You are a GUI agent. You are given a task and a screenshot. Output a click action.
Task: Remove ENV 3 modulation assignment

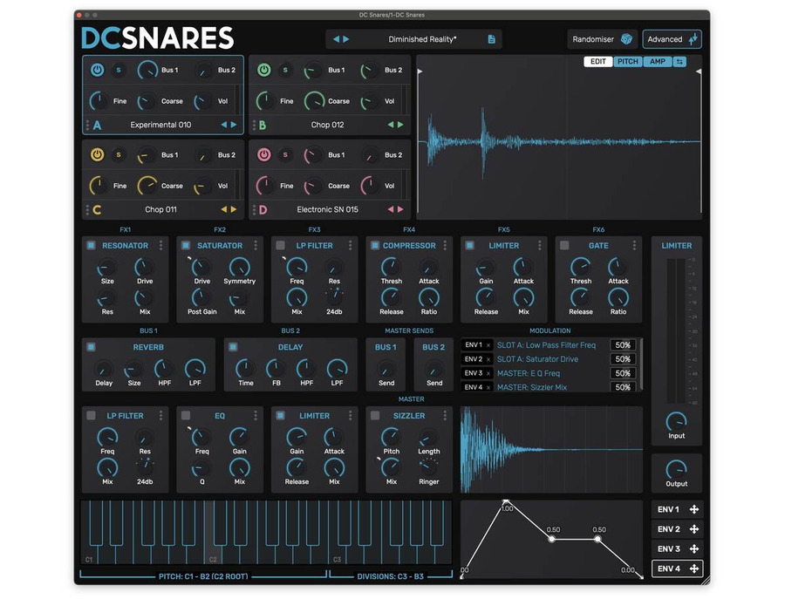(x=488, y=373)
